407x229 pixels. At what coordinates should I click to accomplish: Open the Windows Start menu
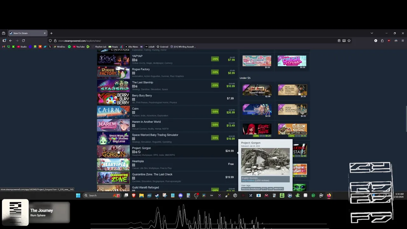point(78,195)
